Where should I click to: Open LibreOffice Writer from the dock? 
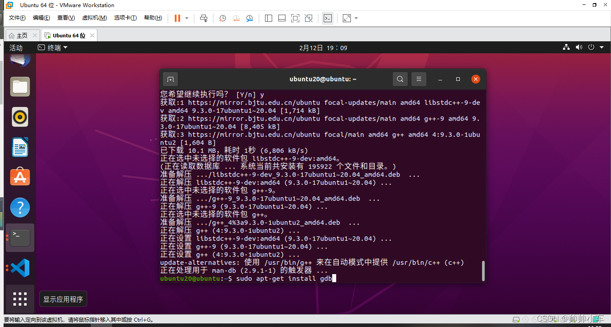click(20, 147)
